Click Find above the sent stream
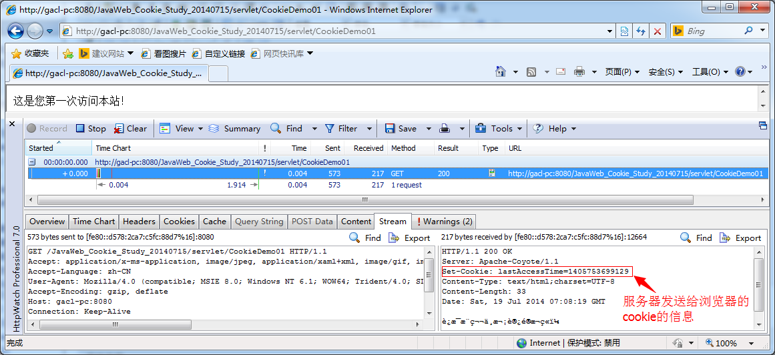 coord(364,238)
